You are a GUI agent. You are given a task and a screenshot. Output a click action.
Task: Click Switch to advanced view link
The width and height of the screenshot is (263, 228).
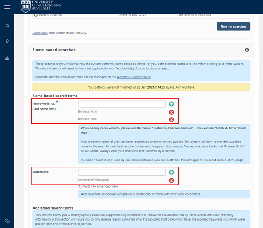click(100, 186)
